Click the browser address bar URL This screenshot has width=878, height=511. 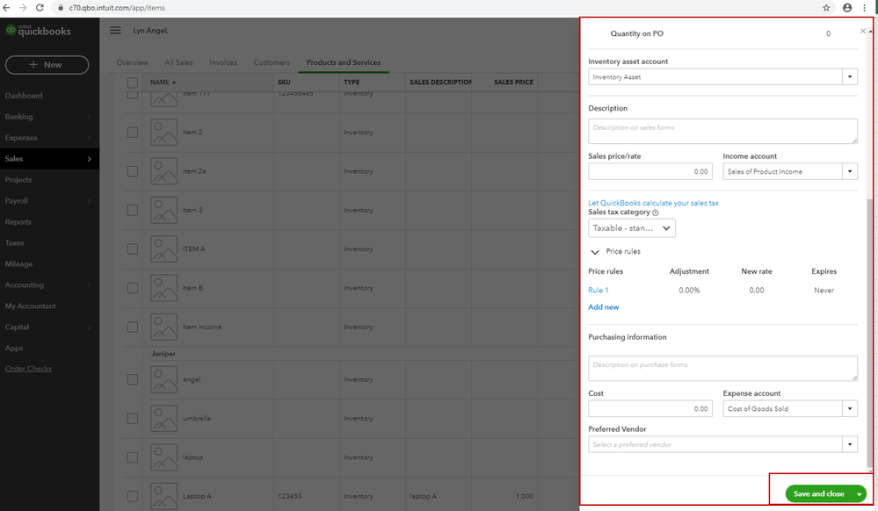point(117,8)
